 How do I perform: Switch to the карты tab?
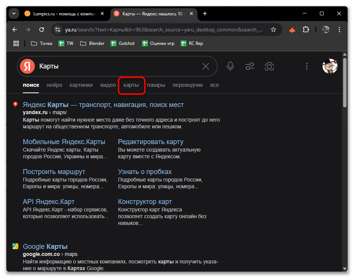[131, 85]
